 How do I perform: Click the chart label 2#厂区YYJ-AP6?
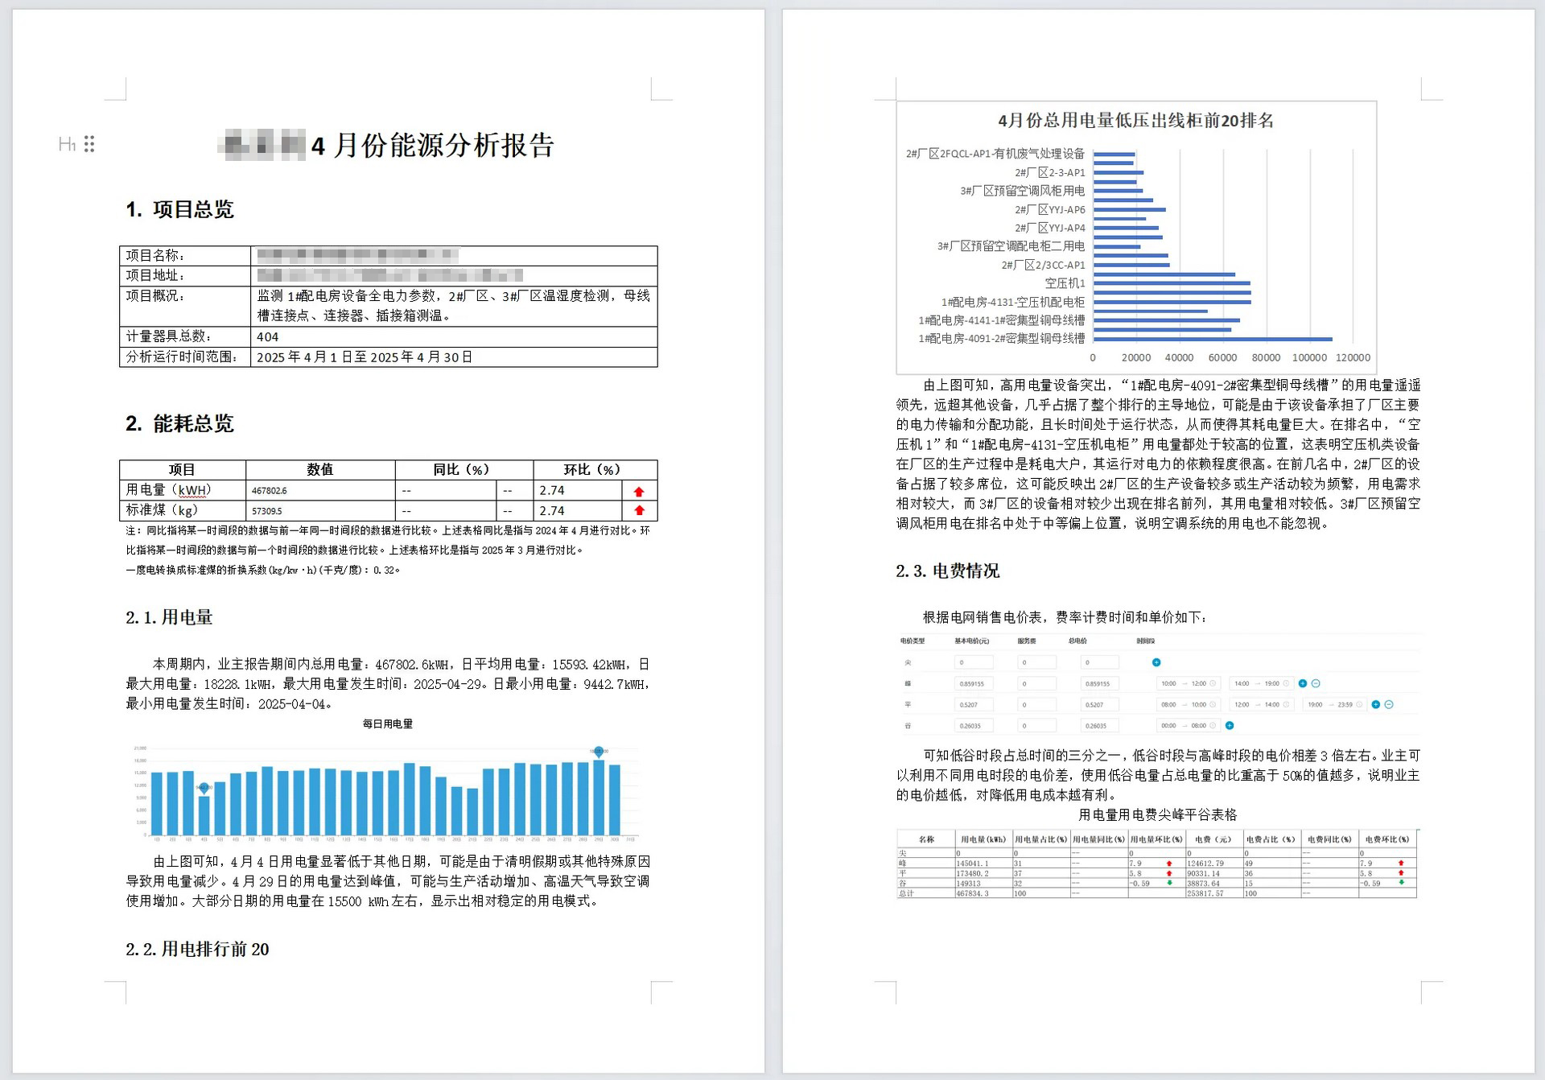1050,209
